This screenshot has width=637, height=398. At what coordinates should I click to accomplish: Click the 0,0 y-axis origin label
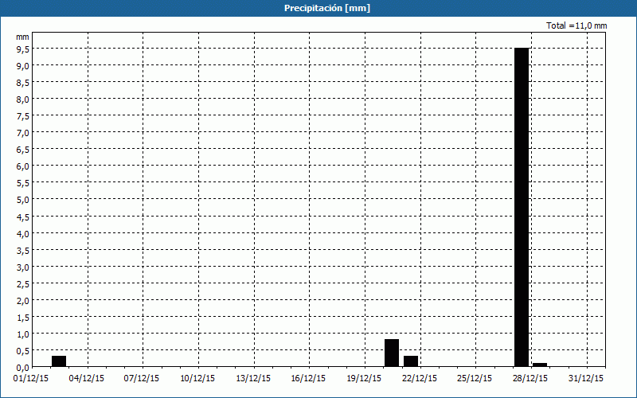click(x=23, y=368)
